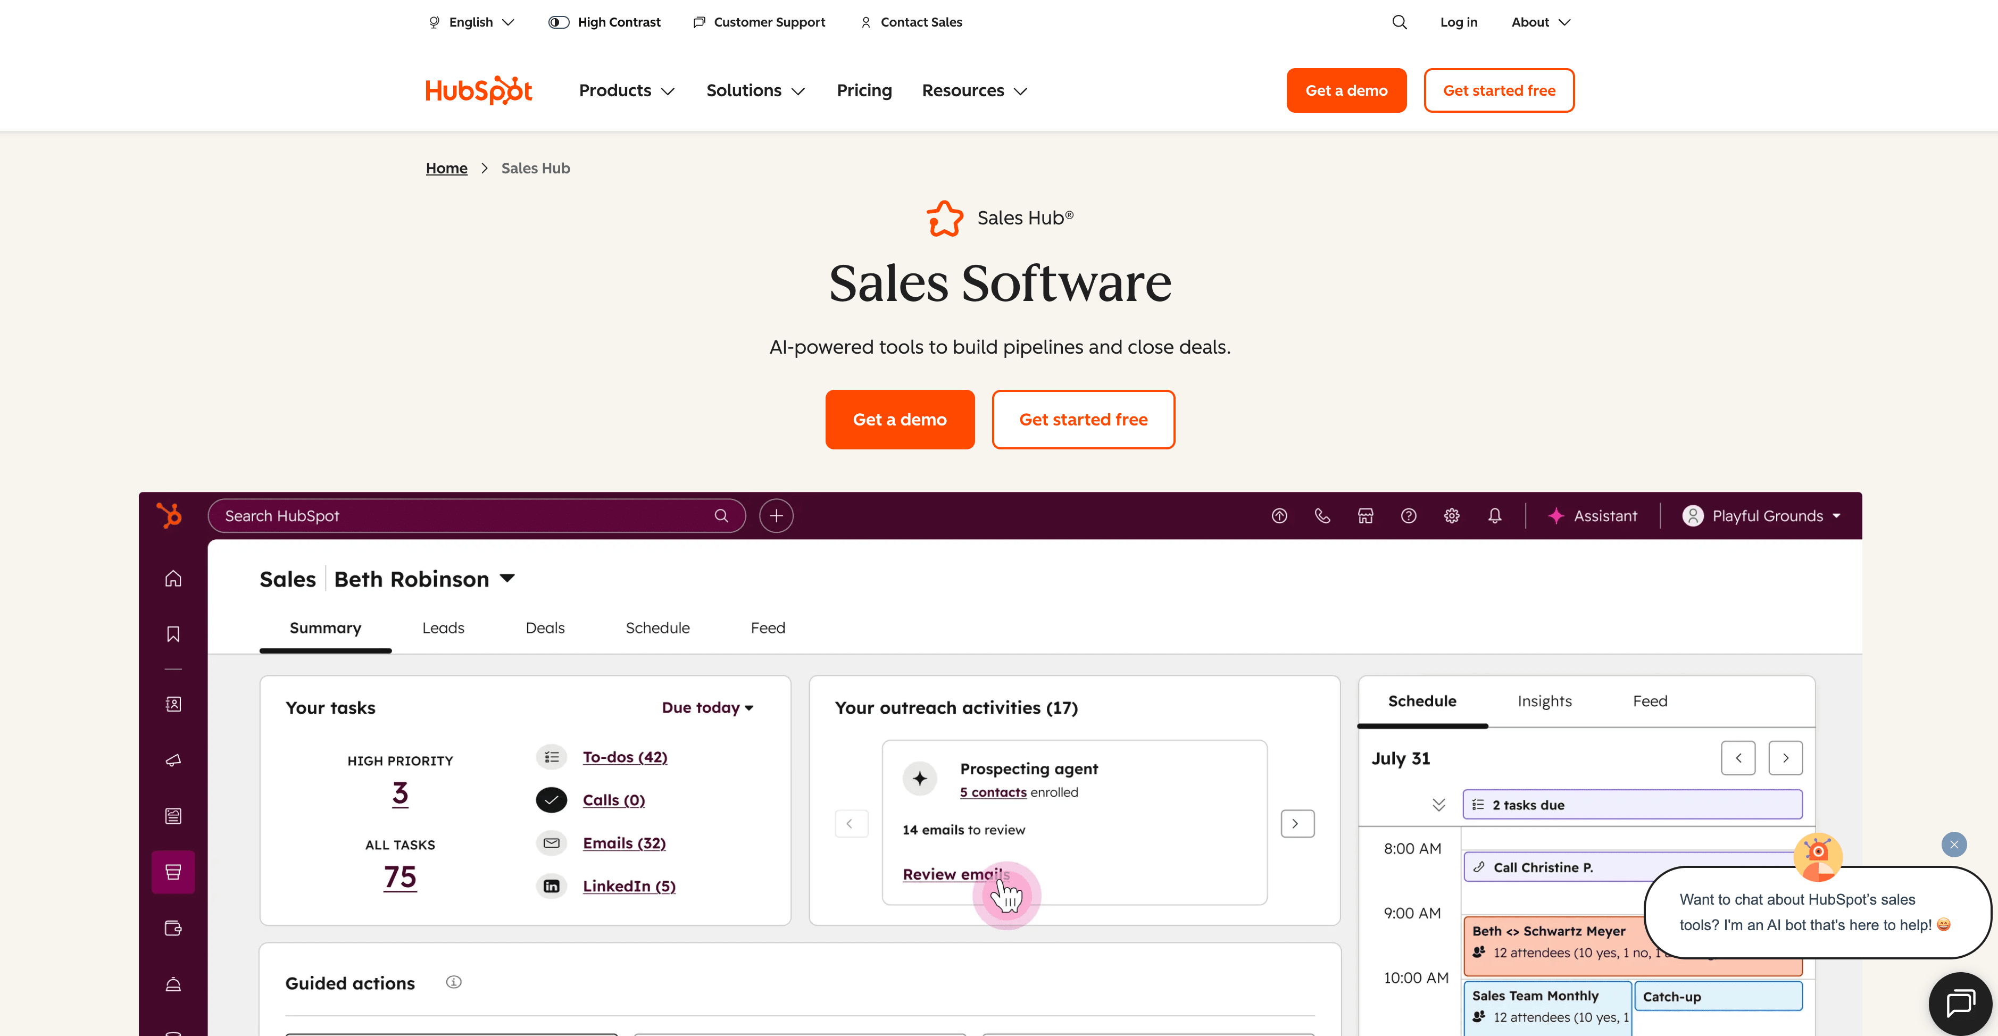Viewport: 1998px width, 1036px height.
Task: Open the notifications bell icon
Action: (1495, 516)
